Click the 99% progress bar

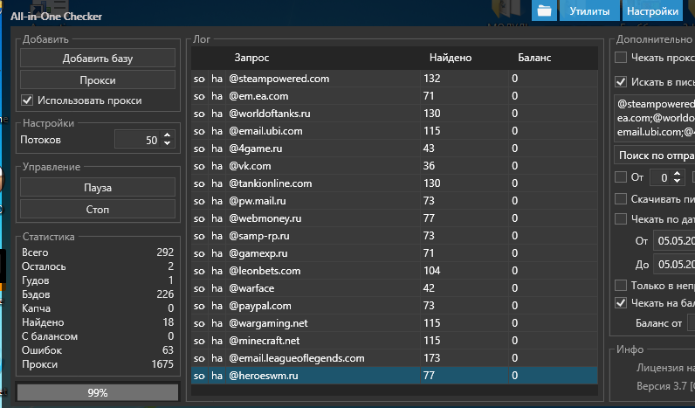click(98, 392)
